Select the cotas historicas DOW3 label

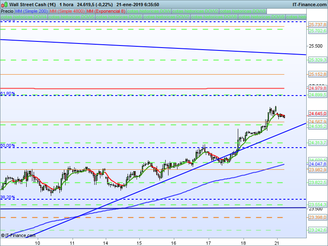243,11
